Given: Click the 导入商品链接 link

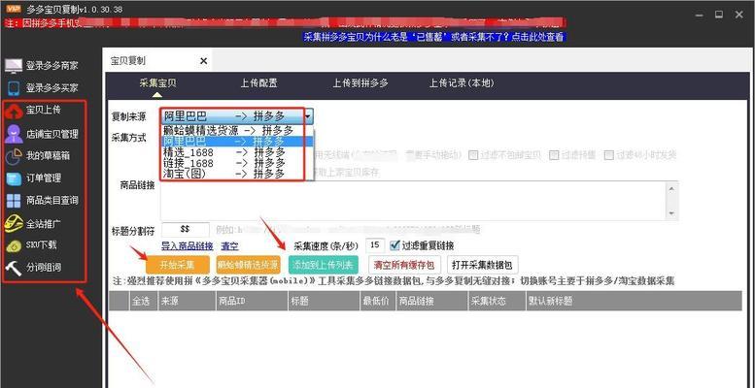Looking at the screenshot, I should tap(188, 246).
